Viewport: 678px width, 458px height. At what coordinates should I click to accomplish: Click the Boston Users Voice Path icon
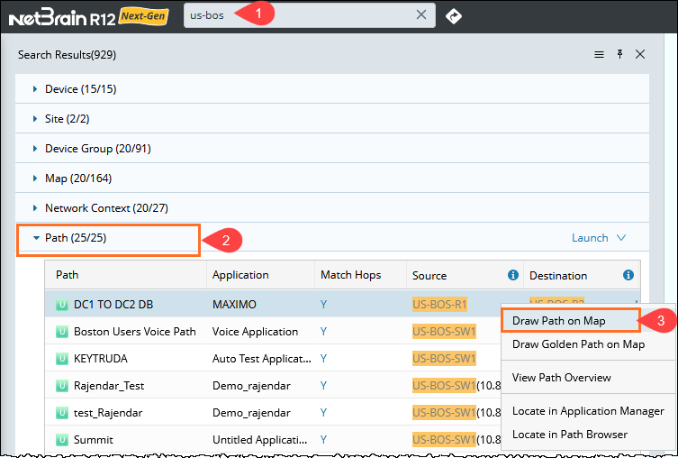click(x=62, y=332)
